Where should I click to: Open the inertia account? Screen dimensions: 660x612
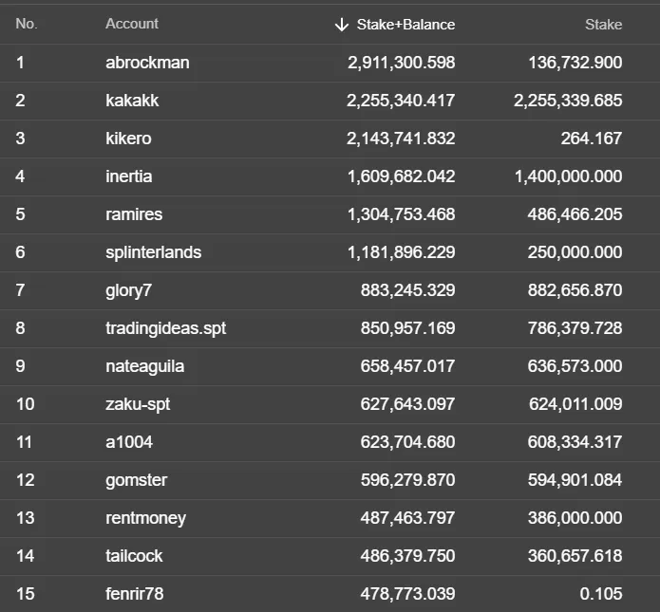tap(129, 176)
